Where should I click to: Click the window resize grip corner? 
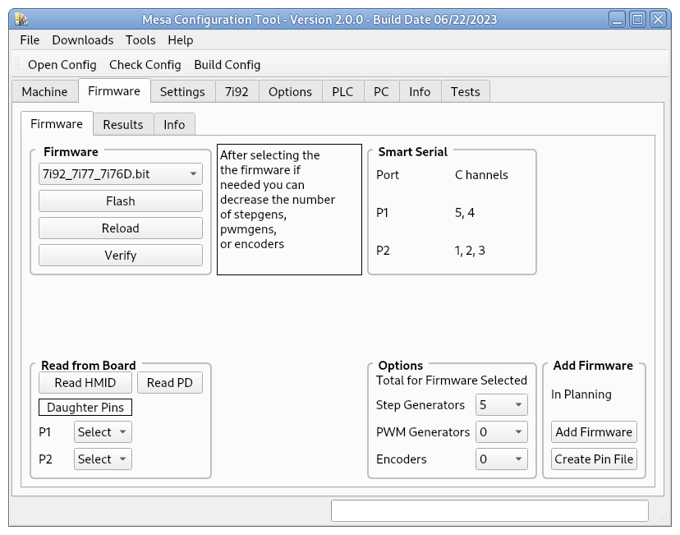[663, 518]
